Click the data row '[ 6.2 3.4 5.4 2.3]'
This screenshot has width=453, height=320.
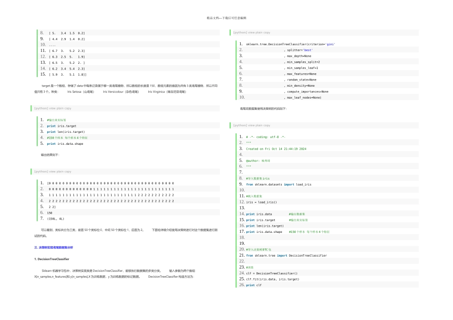pos(67,69)
